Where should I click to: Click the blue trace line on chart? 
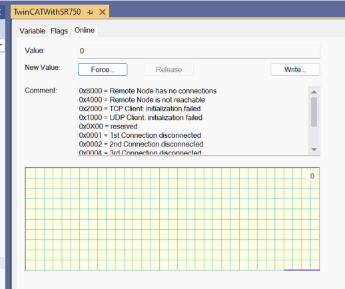302,270
